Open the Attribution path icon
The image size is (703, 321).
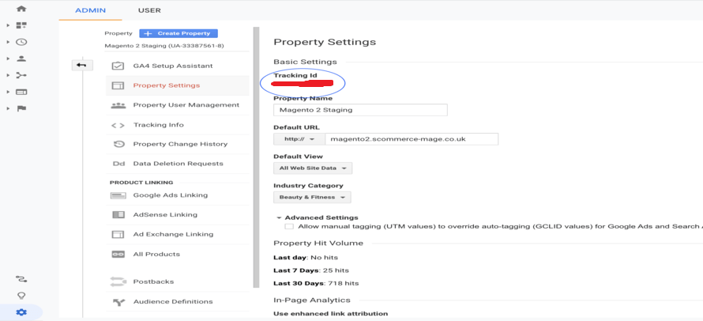point(21,279)
